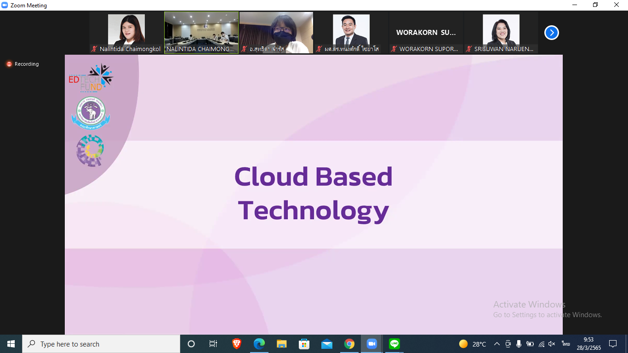This screenshot has width=628, height=353.
Task: Select the man in suit participant thumbnail
Action: 351,33
